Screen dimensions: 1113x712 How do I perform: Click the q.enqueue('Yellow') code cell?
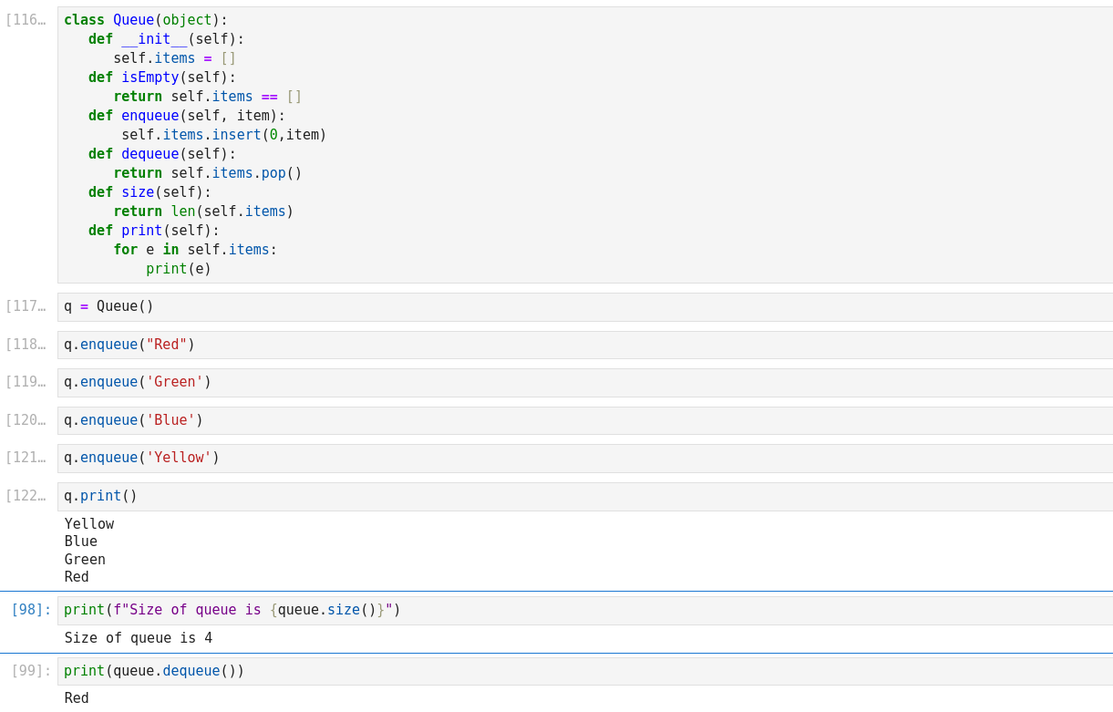(583, 459)
